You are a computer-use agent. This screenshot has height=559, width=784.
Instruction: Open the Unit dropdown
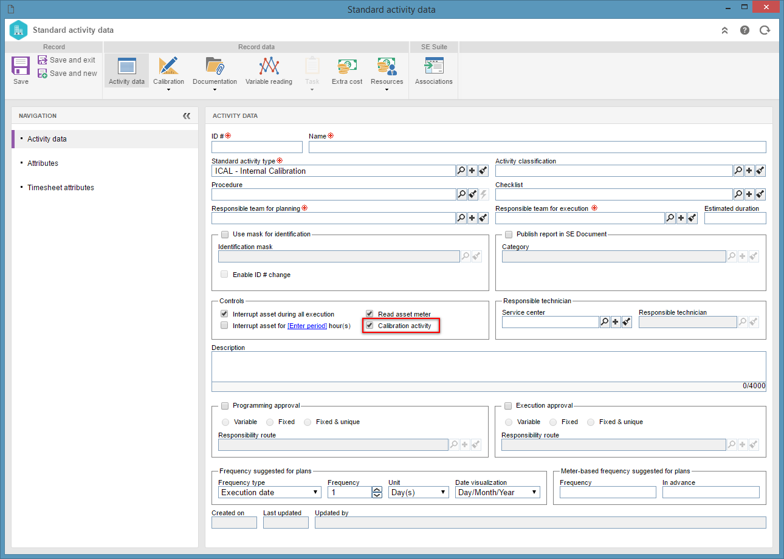point(419,492)
